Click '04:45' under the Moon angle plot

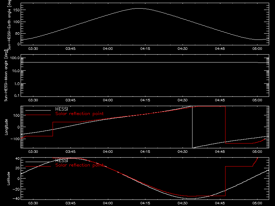[x=220, y=100]
